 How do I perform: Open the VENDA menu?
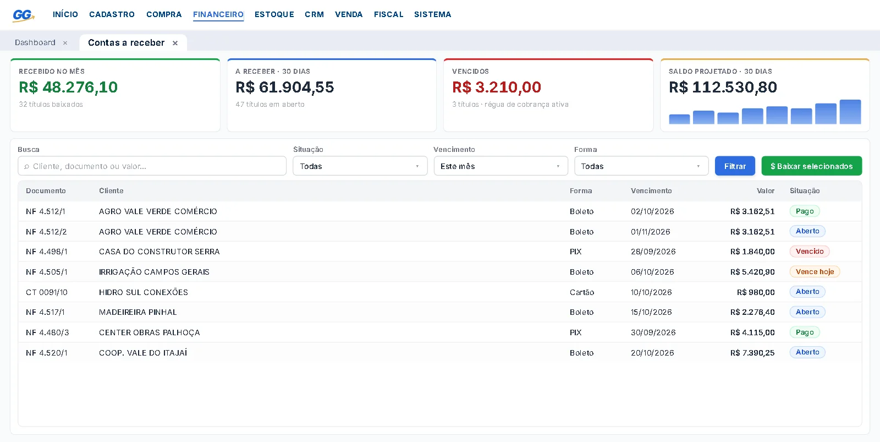(349, 15)
